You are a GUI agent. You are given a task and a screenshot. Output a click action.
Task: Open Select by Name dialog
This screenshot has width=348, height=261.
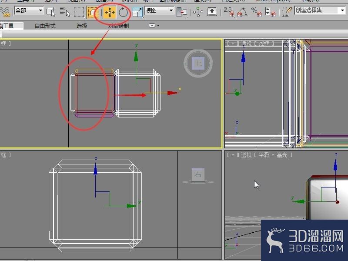tap(65, 12)
